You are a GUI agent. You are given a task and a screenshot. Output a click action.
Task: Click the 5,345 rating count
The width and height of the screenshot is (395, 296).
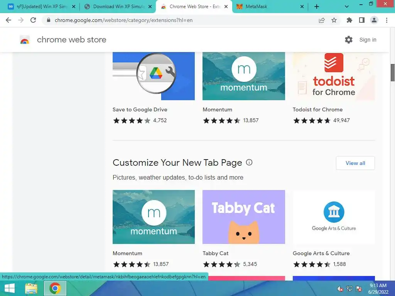[x=250, y=264]
